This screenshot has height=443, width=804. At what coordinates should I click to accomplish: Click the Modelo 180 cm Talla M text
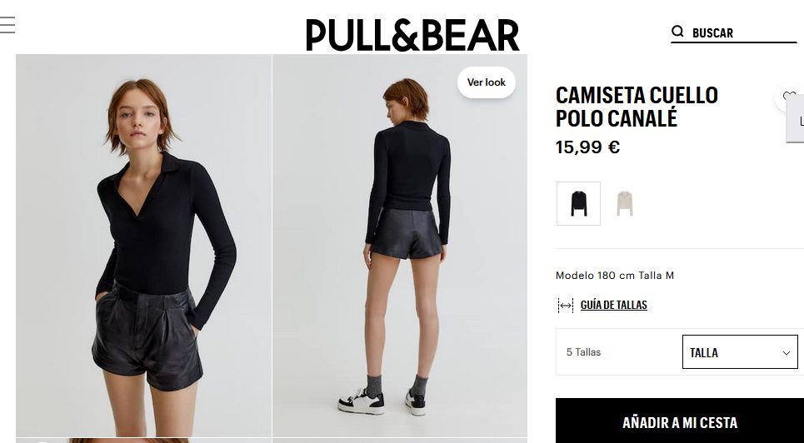tap(615, 276)
